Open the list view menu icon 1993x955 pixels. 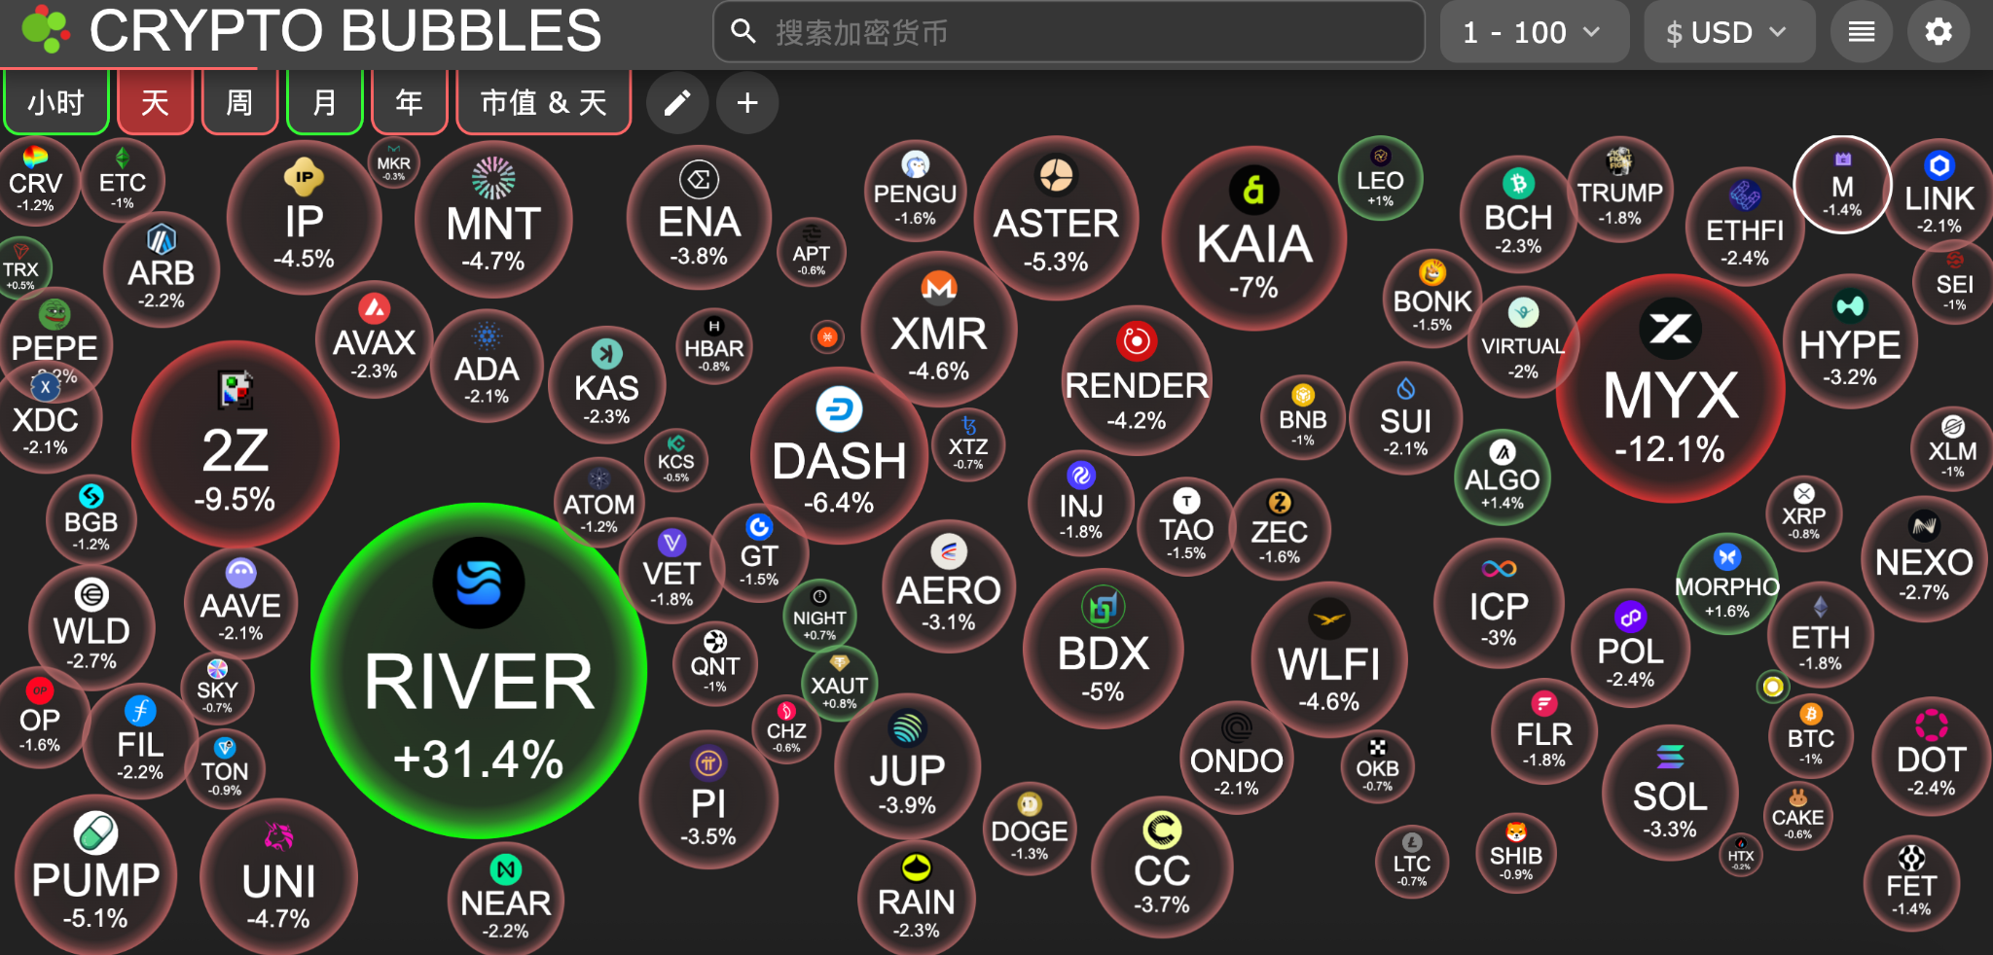pos(1861,32)
